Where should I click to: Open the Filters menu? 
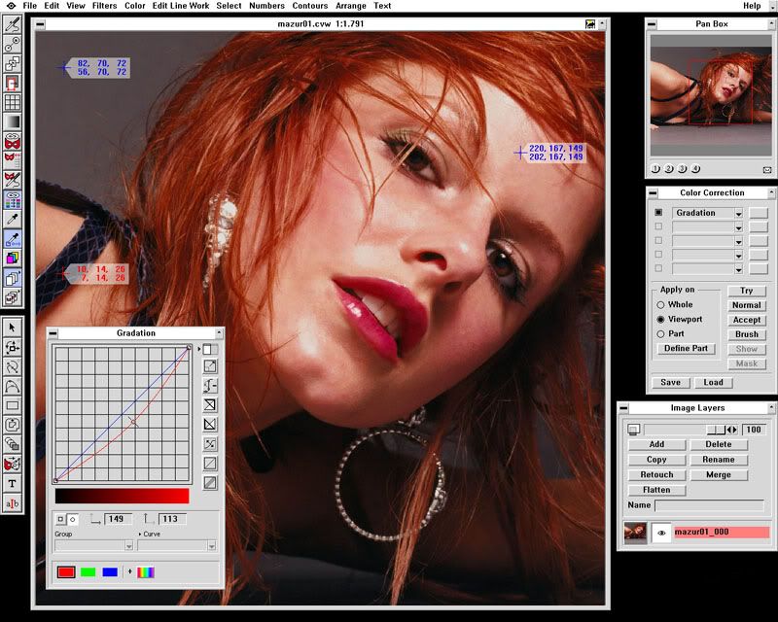tap(104, 6)
